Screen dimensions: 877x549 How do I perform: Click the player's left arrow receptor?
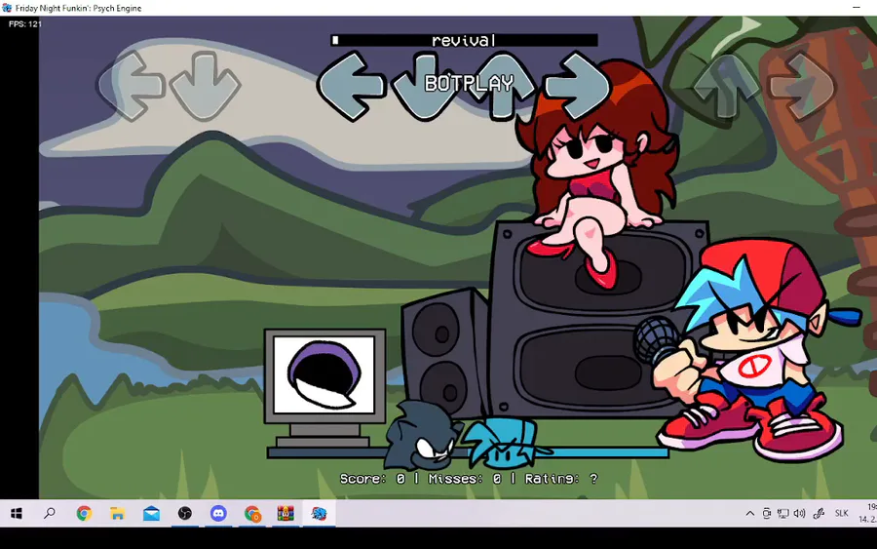pyautogui.click(x=351, y=86)
